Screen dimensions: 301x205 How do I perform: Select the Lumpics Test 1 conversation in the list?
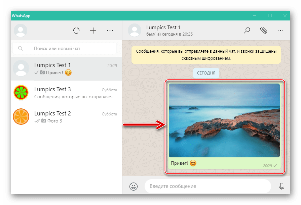point(66,68)
